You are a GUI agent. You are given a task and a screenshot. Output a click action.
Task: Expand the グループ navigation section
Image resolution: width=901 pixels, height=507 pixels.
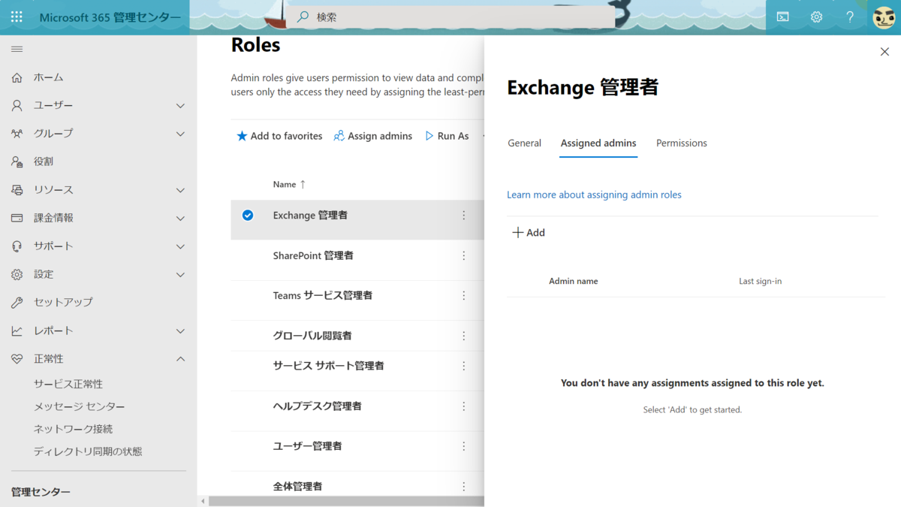[180, 134]
